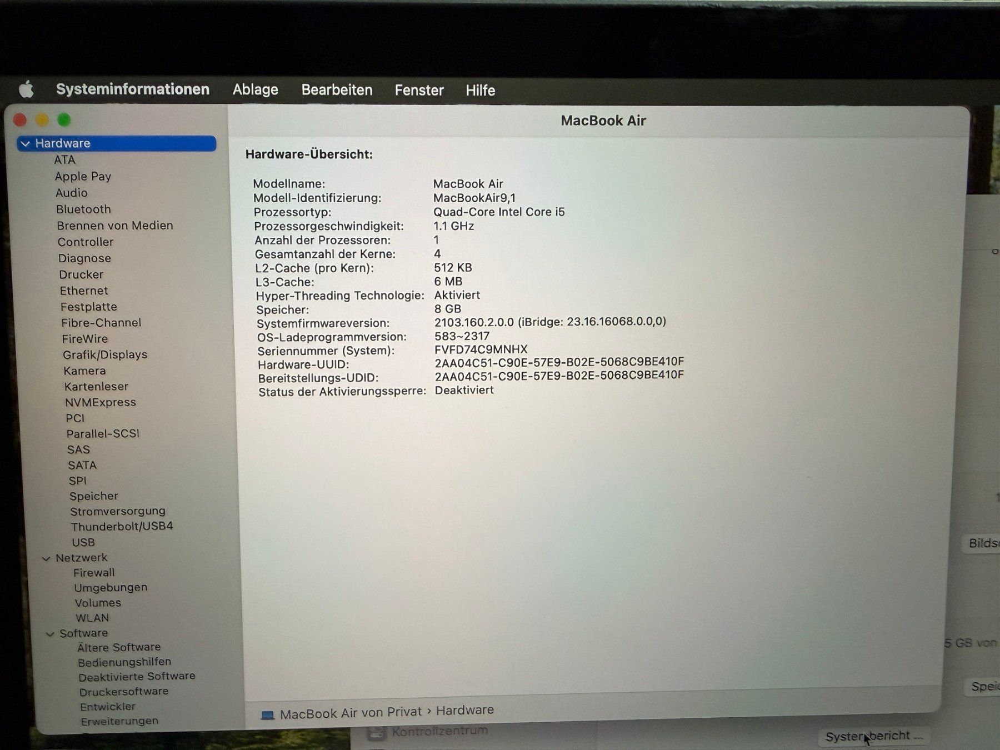The image size is (1000, 750).
Task: Click 'MacBook Air von Privat' in path bar
Action: (x=351, y=713)
